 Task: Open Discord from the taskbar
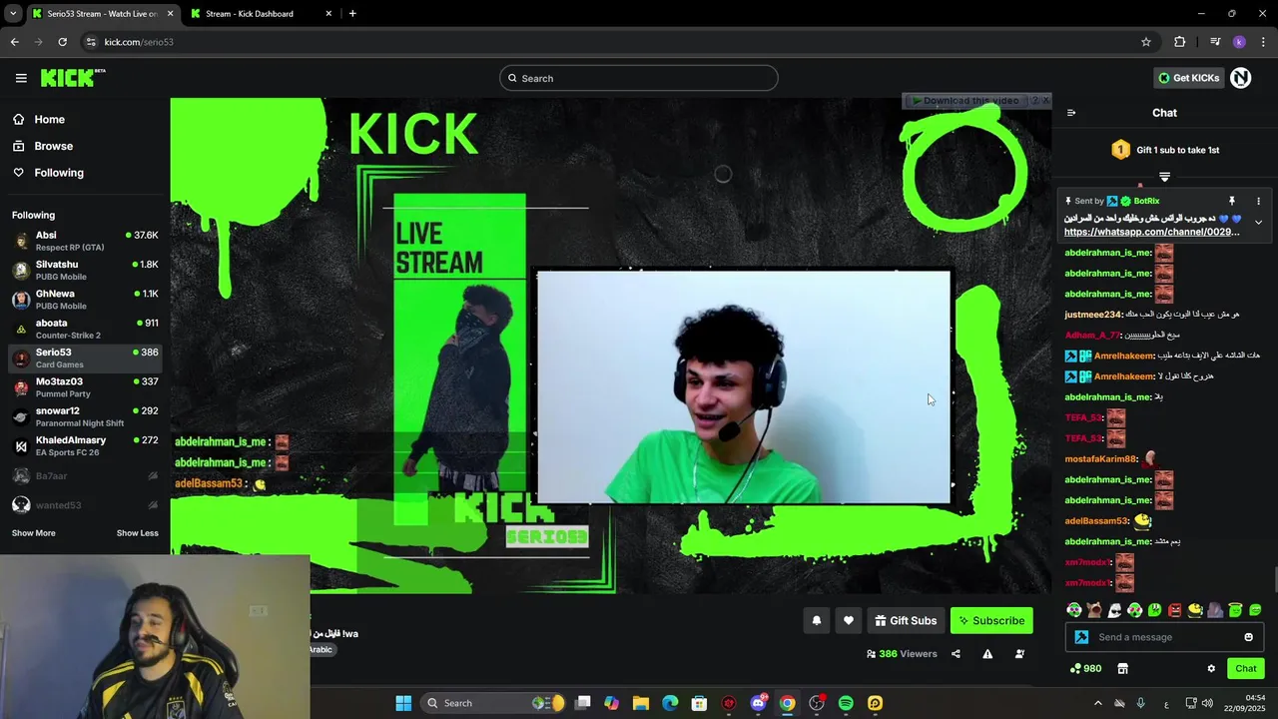tap(758, 703)
